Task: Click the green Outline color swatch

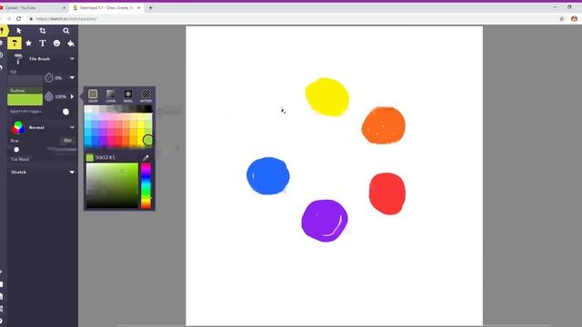Action: tap(25, 99)
